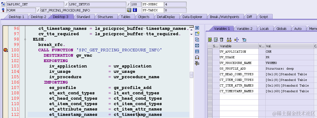Click the full screen tool icon

coord(197,46)
